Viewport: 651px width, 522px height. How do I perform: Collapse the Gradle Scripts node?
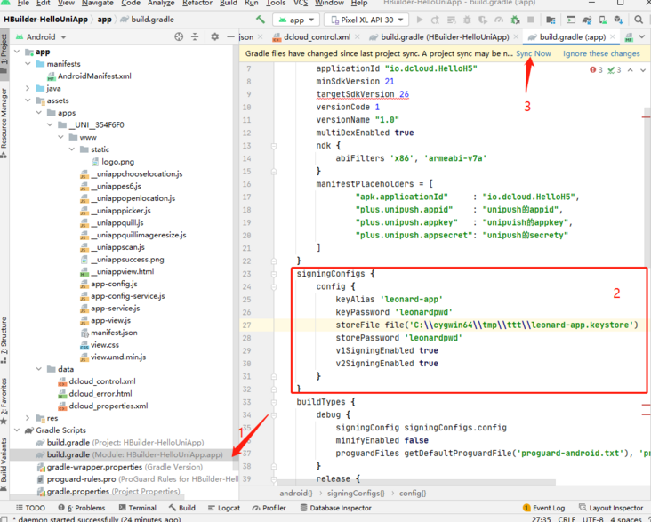(x=17, y=430)
